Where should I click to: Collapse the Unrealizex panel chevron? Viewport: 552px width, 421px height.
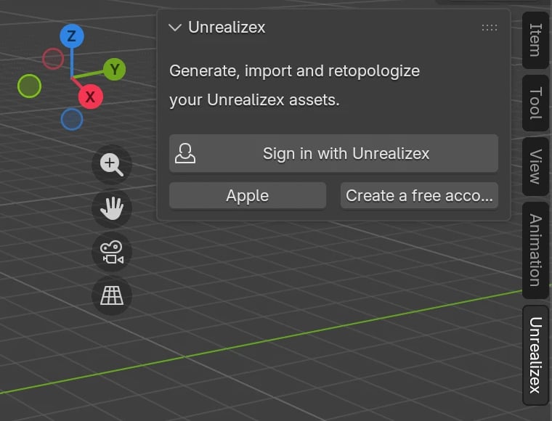[x=175, y=28]
